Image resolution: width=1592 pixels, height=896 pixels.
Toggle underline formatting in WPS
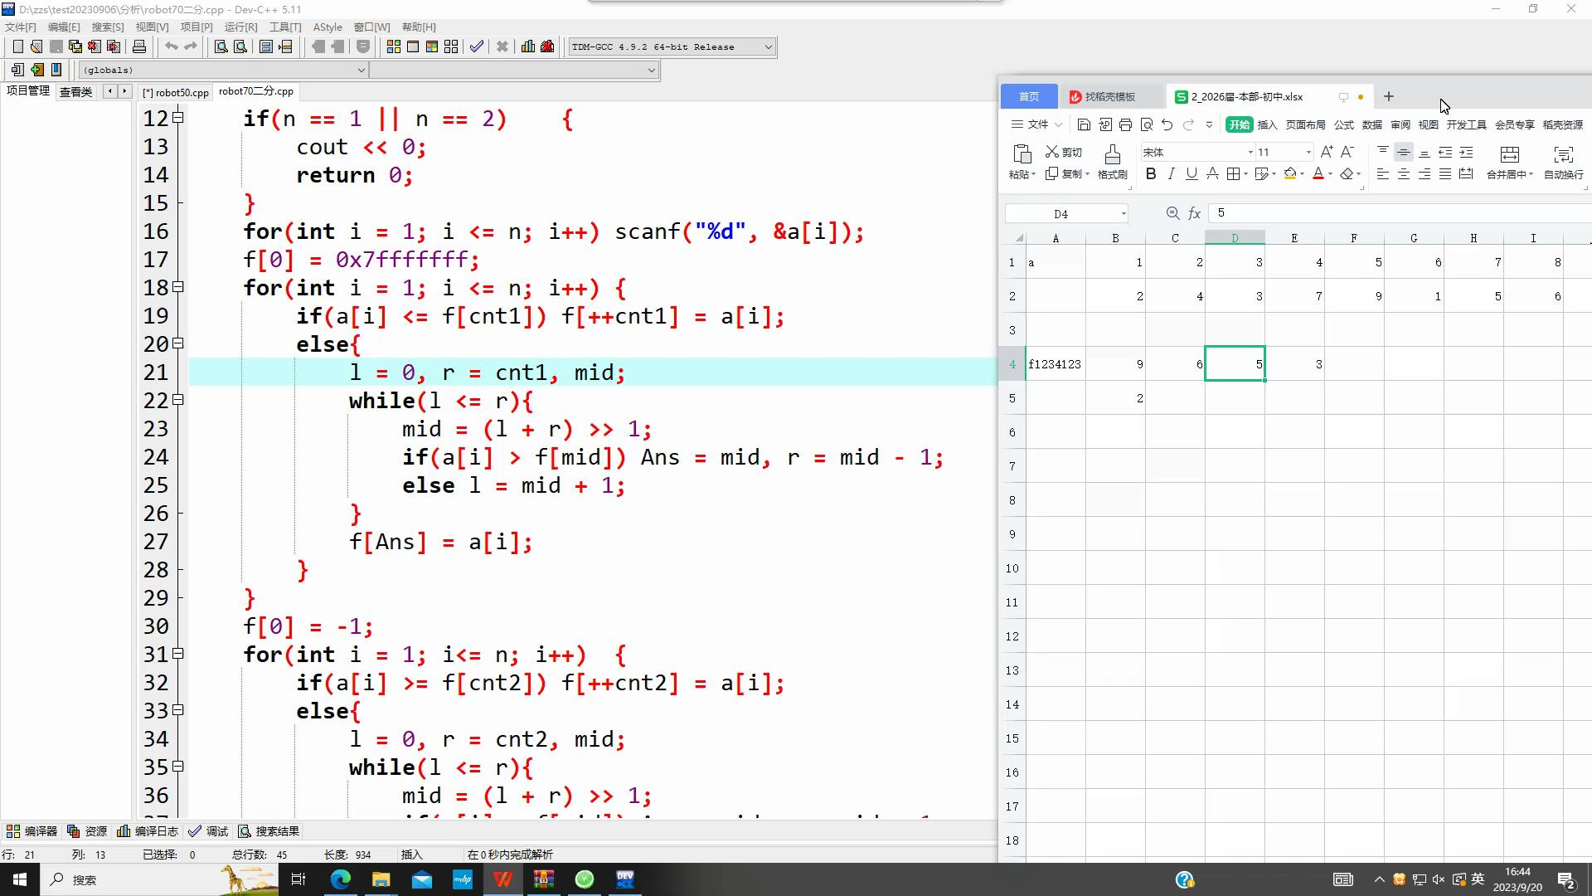1192,174
